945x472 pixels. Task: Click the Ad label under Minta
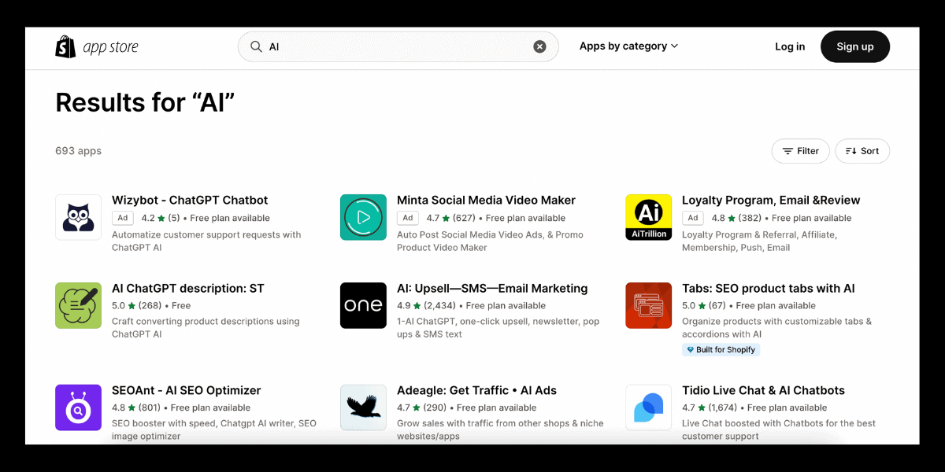pos(407,218)
